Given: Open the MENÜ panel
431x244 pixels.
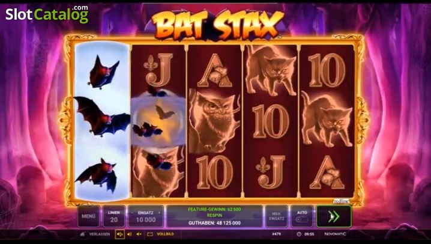Looking at the screenshot, I should (88, 216).
